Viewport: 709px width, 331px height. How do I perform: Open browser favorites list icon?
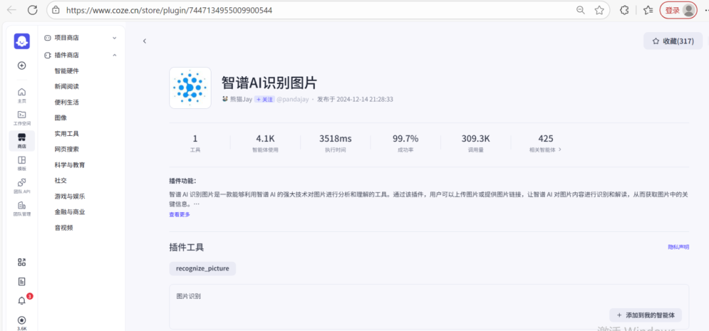coord(648,10)
